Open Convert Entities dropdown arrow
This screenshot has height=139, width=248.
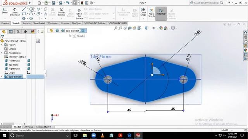(x=62, y=19)
